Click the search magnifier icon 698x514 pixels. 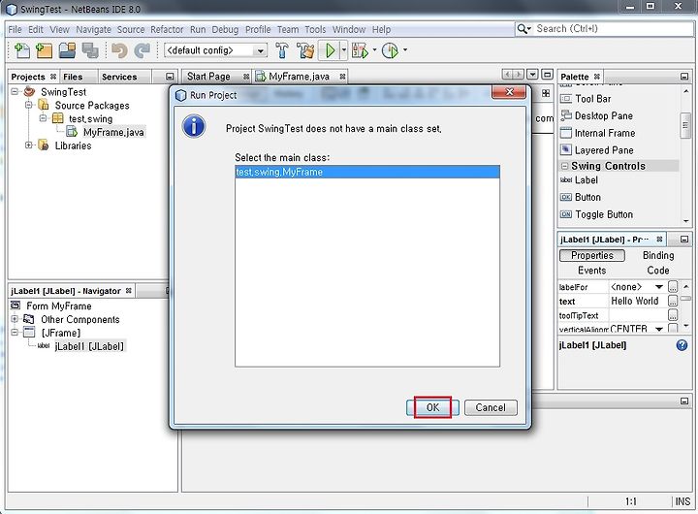click(523, 29)
